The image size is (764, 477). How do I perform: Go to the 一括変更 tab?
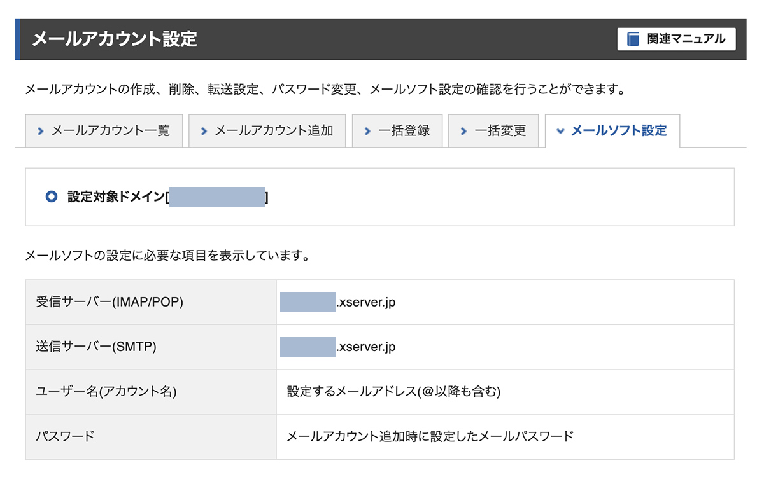494,131
